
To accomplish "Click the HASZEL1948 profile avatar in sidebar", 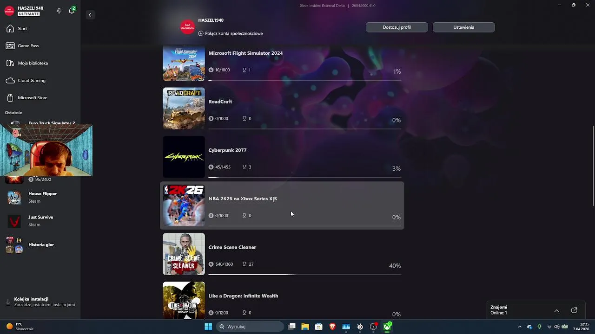I will (9, 11).
